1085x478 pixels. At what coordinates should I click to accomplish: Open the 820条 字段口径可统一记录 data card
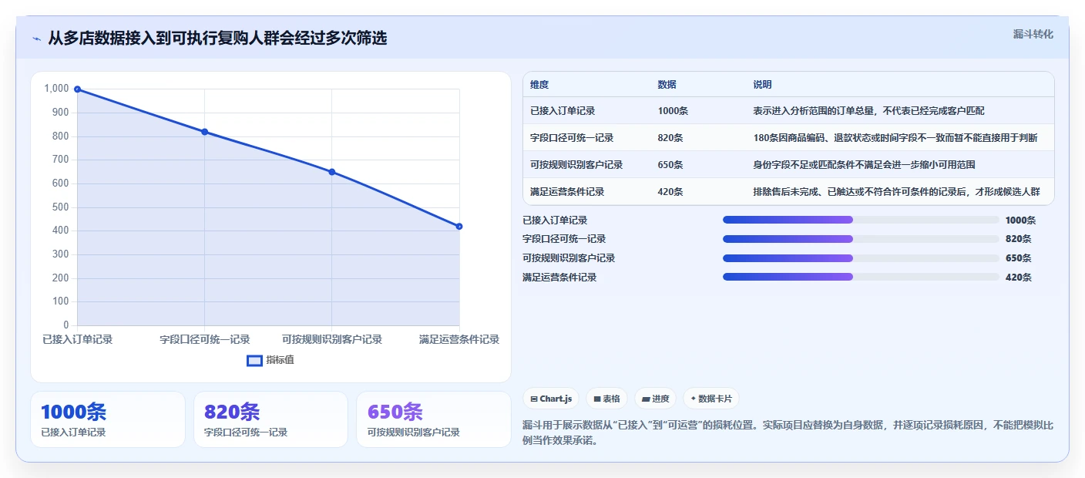pyautogui.click(x=270, y=419)
